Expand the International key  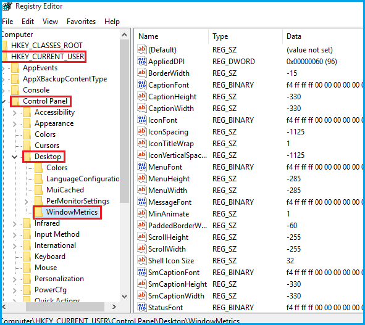[15, 246]
